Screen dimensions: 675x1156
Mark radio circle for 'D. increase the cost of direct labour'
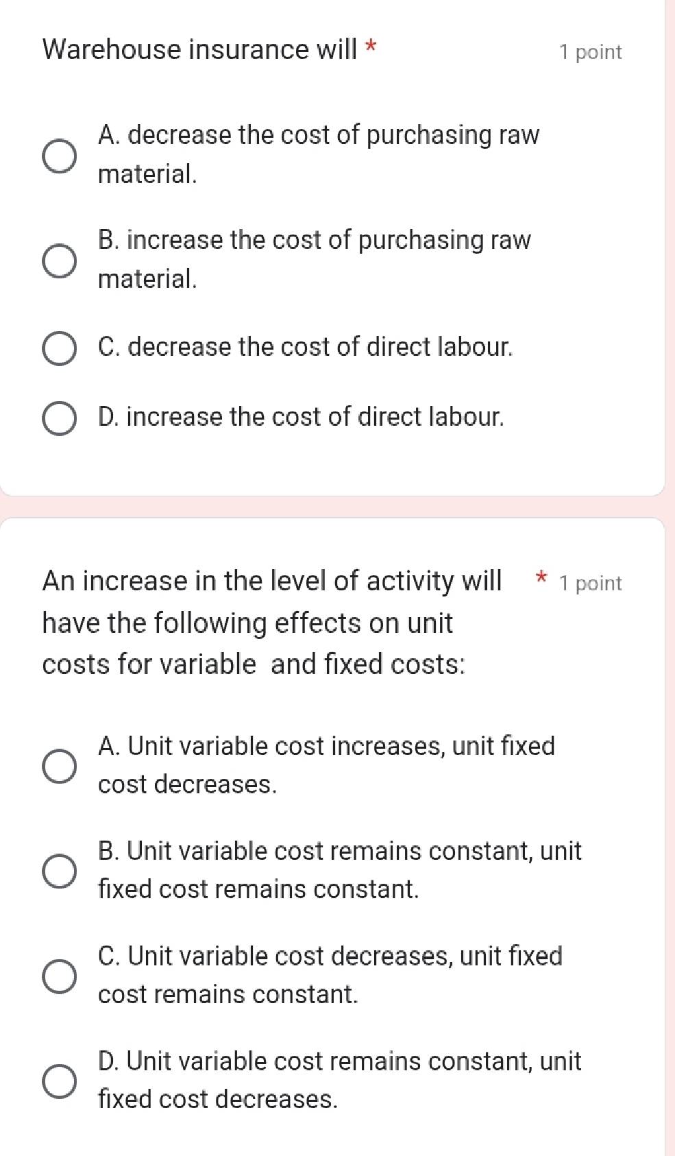tap(60, 419)
